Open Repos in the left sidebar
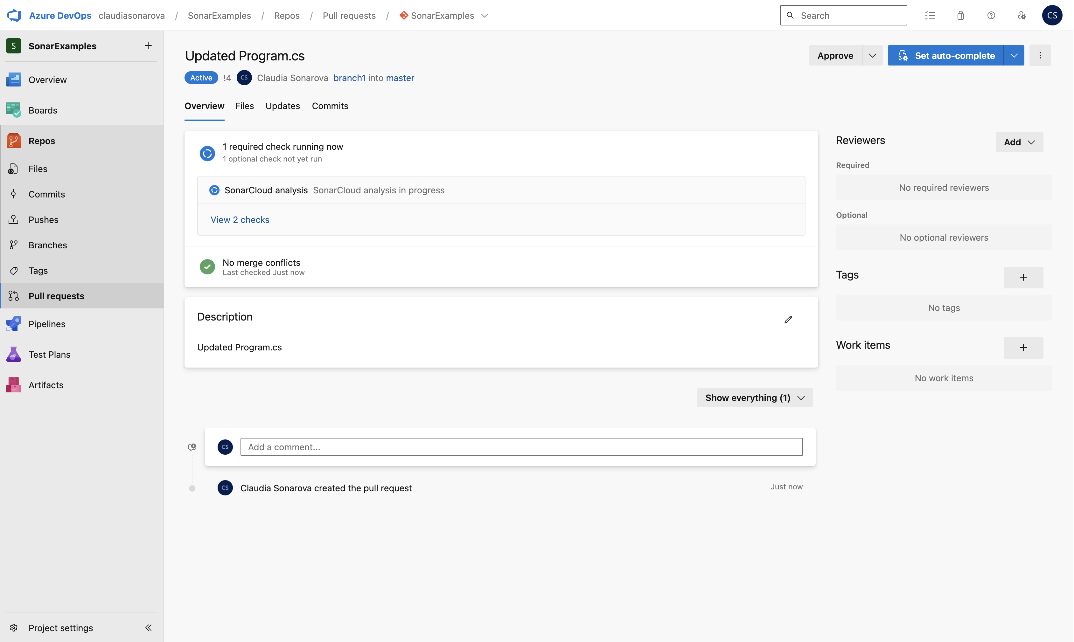1074x642 pixels. 82,141
